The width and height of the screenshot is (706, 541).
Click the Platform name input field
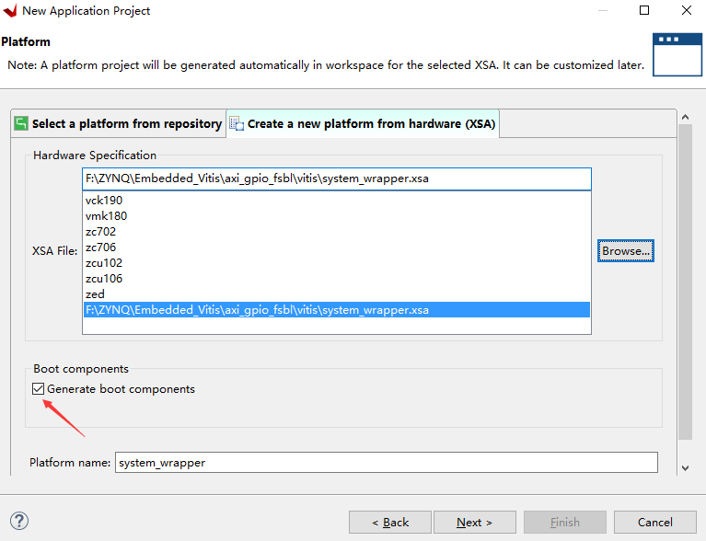(x=387, y=463)
